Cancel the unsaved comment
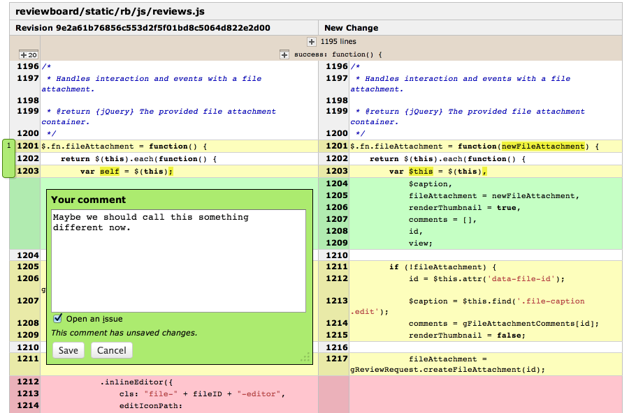The image size is (629, 413). tap(111, 350)
